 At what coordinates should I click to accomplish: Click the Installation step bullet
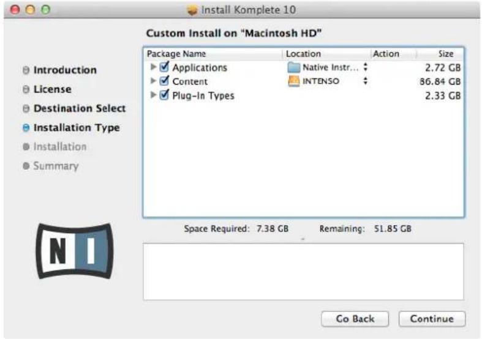[26, 147]
